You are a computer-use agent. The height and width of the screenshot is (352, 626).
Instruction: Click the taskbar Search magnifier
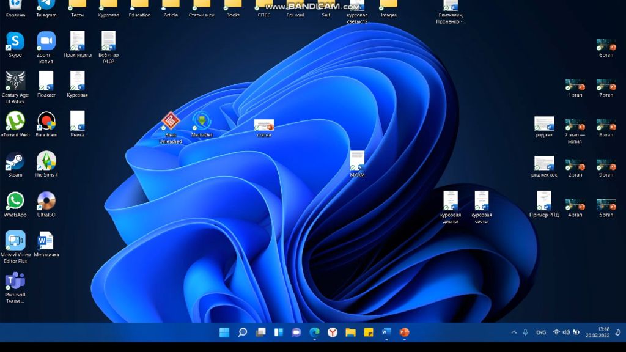pyautogui.click(x=242, y=332)
